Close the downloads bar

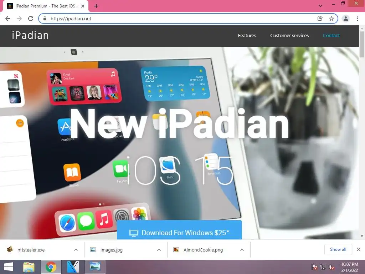359,249
